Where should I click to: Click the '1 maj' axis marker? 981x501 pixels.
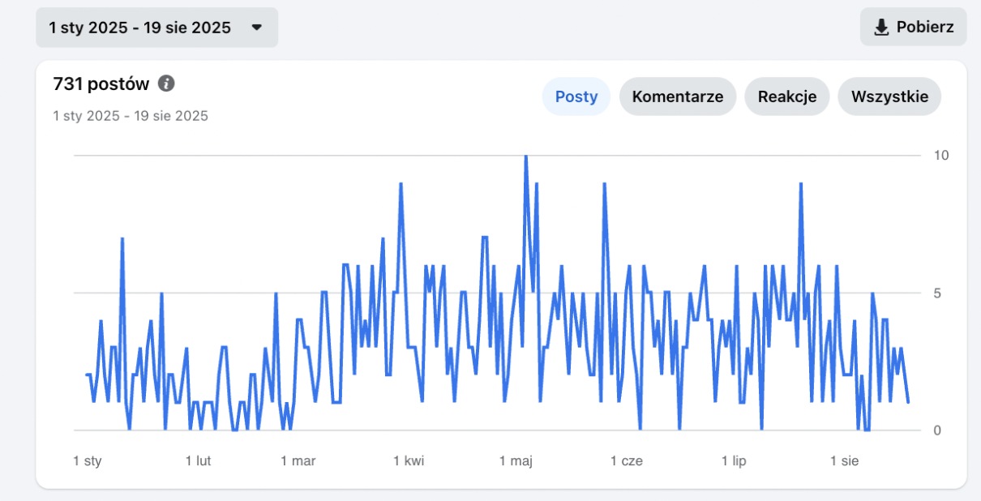tap(515, 460)
